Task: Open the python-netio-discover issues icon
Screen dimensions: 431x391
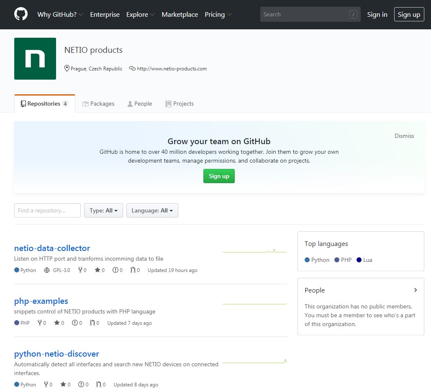Action: click(x=81, y=384)
